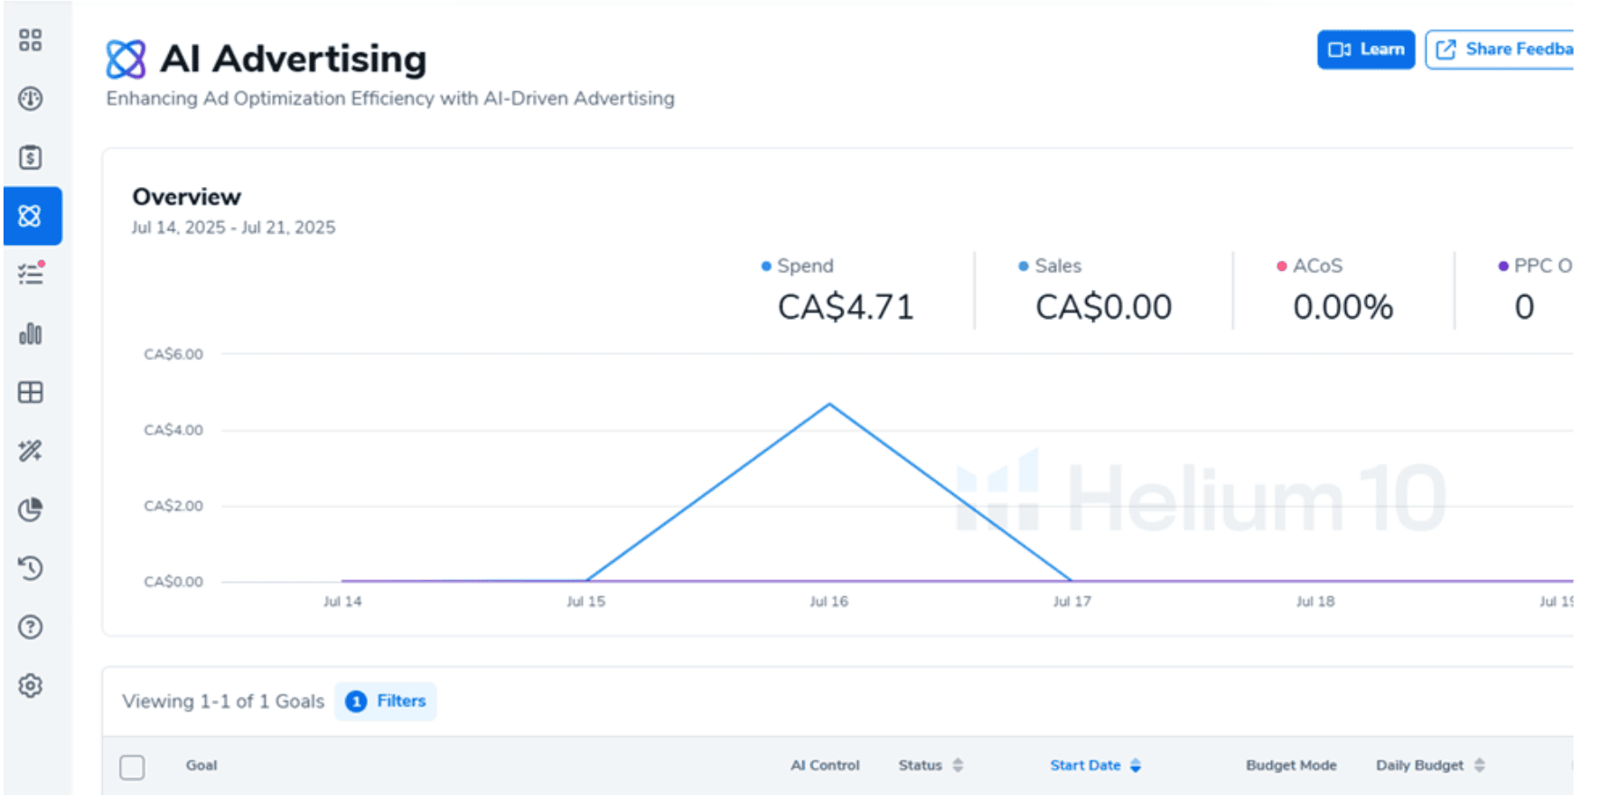
Task: Open the settings gear sidebar icon
Action: [31, 686]
